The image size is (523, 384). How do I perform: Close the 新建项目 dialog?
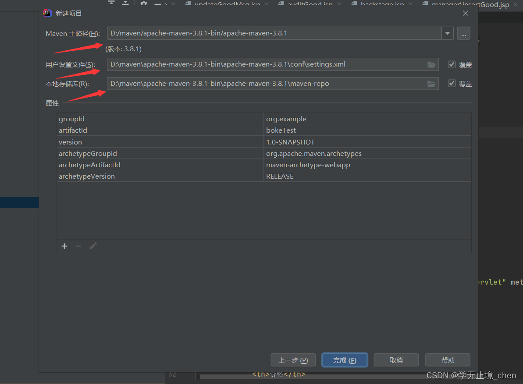tap(466, 13)
